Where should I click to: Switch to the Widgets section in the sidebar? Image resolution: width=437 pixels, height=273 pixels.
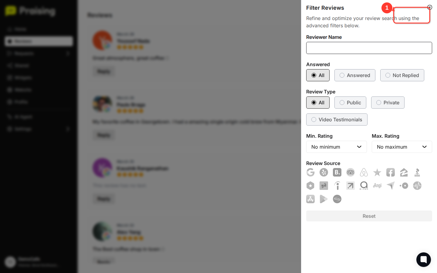click(x=39, y=78)
